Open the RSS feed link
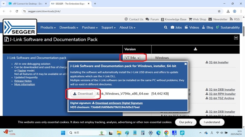245x137 pixels. coord(235,19)
